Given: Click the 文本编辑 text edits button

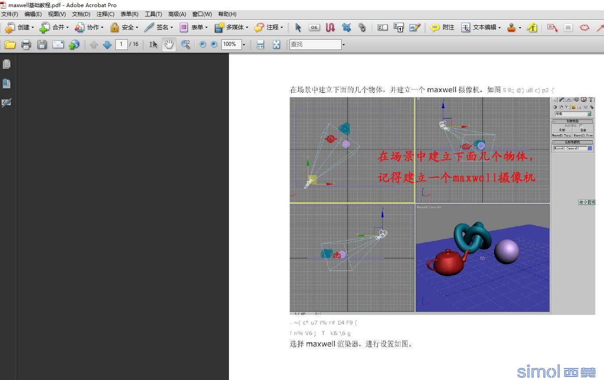Looking at the screenshot, I should (481, 28).
